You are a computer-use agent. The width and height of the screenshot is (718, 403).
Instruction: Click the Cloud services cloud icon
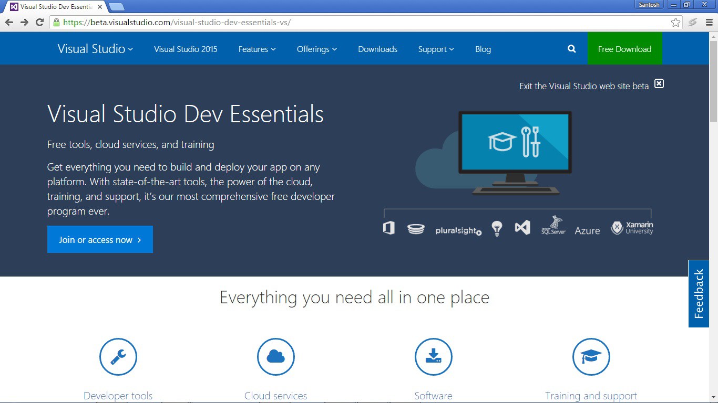276,357
